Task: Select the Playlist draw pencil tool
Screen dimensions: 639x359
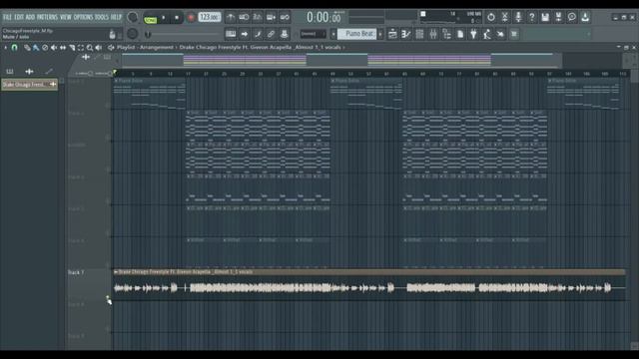Action: point(27,48)
